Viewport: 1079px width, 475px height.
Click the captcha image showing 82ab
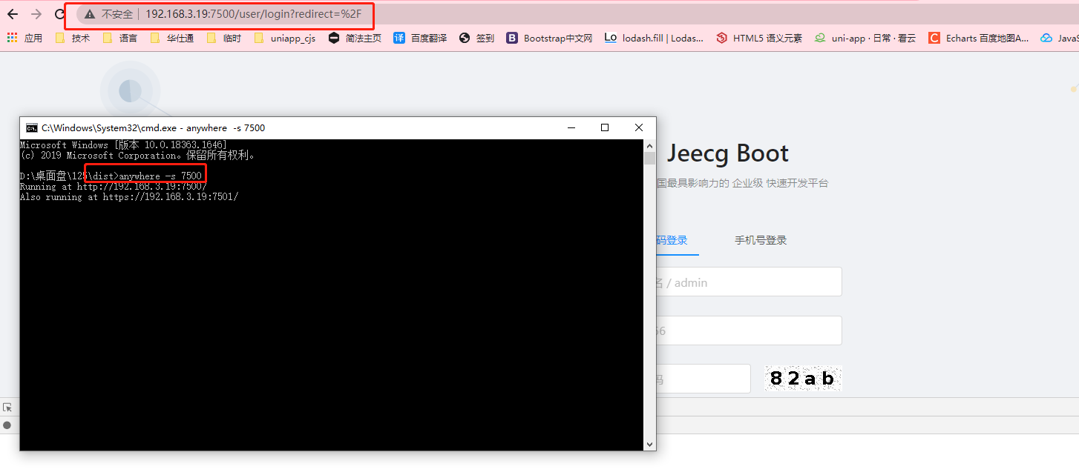tap(802, 378)
